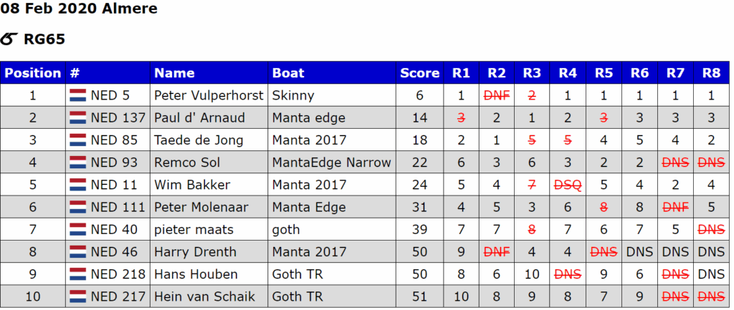The height and width of the screenshot is (310, 734).
Task: Click the flag icon for NED 218
Action: tap(77, 274)
